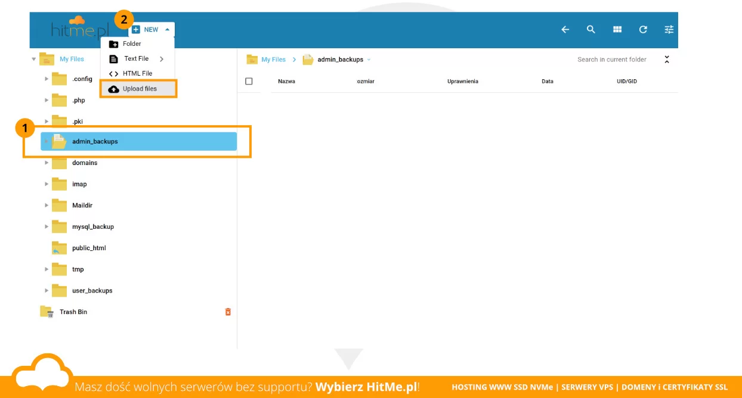Choose Folder from the NEW menu

pyautogui.click(x=138, y=44)
